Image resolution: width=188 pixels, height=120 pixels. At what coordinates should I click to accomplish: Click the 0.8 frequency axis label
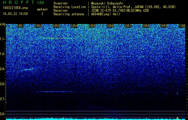(2, 84)
